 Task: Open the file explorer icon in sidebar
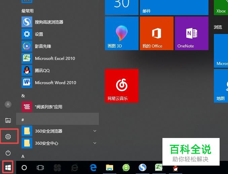coord(8,120)
